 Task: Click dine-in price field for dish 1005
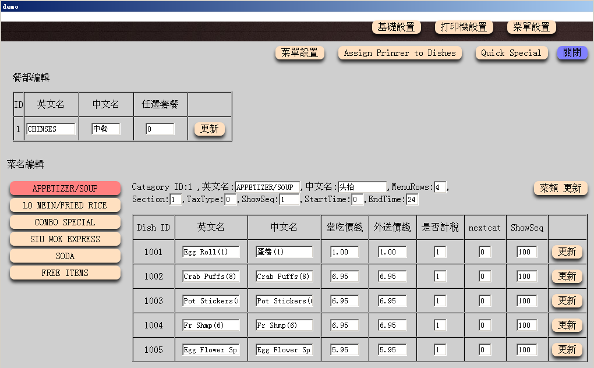(x=344, y=350)
